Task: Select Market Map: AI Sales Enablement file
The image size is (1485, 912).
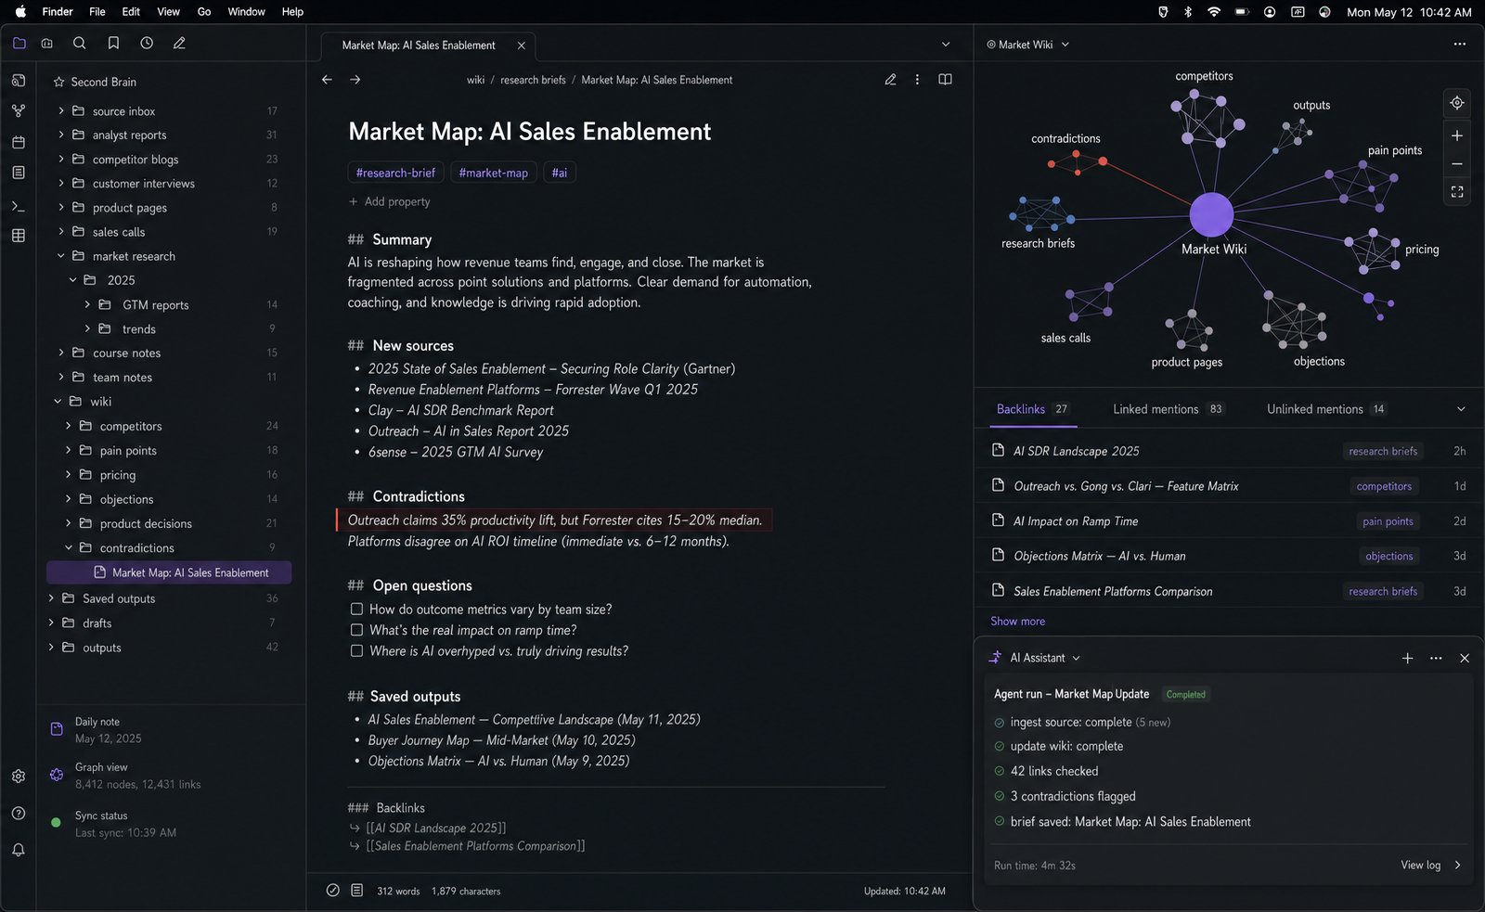Action: click(169, 572)
